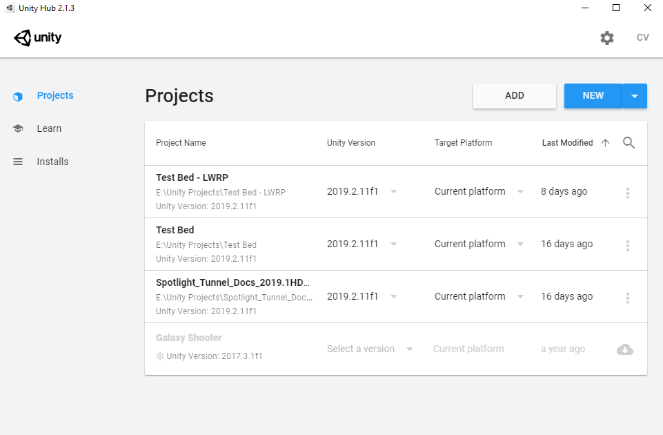Click the cloud download icon for Galaxy Shooter
663x435 pixels.
tap(625, 349)
